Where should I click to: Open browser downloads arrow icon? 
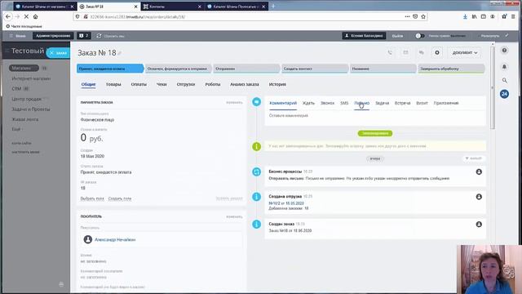465,16
